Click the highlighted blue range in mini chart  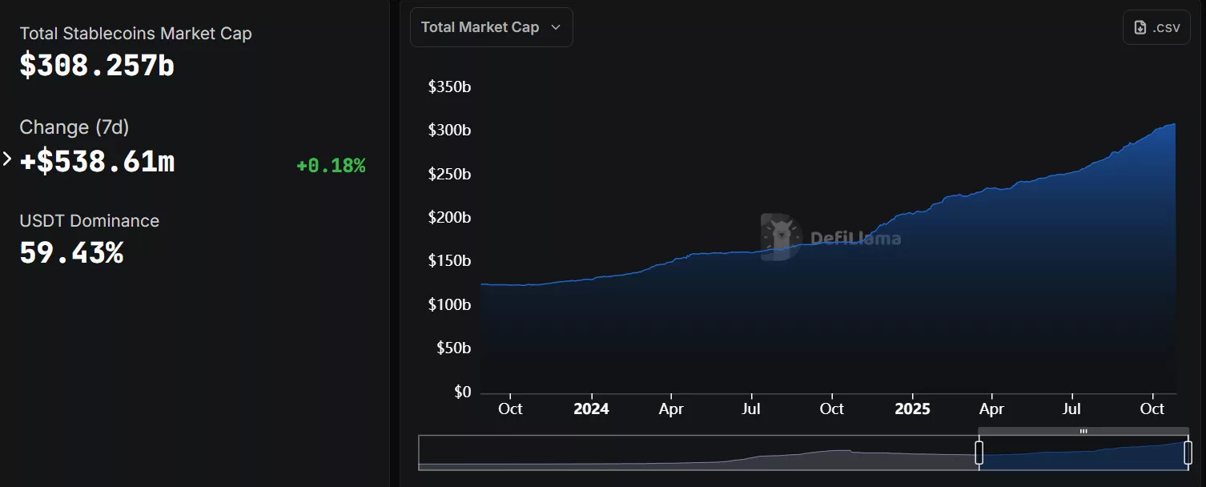point(1083,455)
